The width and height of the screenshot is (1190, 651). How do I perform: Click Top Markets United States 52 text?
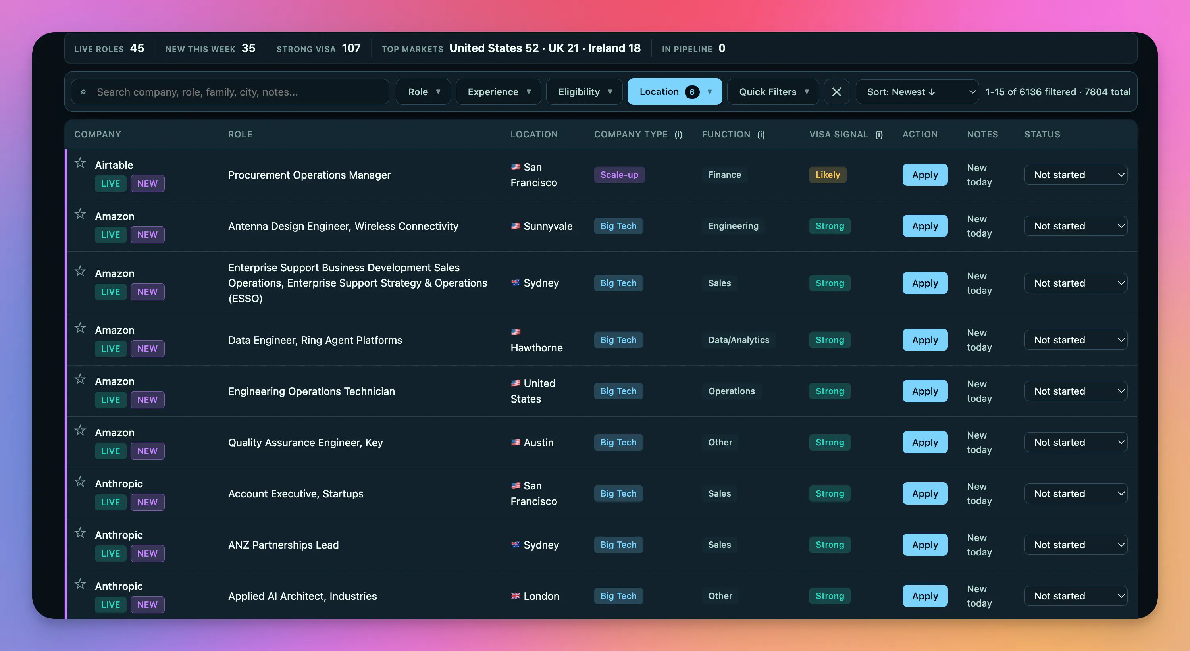click(494, 48)
